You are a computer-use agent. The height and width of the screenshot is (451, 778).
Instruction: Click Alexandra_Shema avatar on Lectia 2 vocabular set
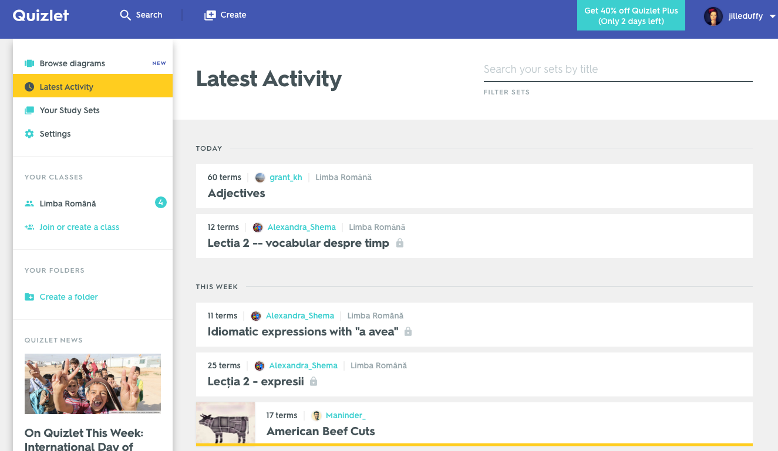[257, 228]
